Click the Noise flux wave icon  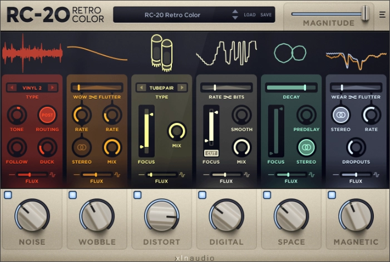(x=52, y=175)
